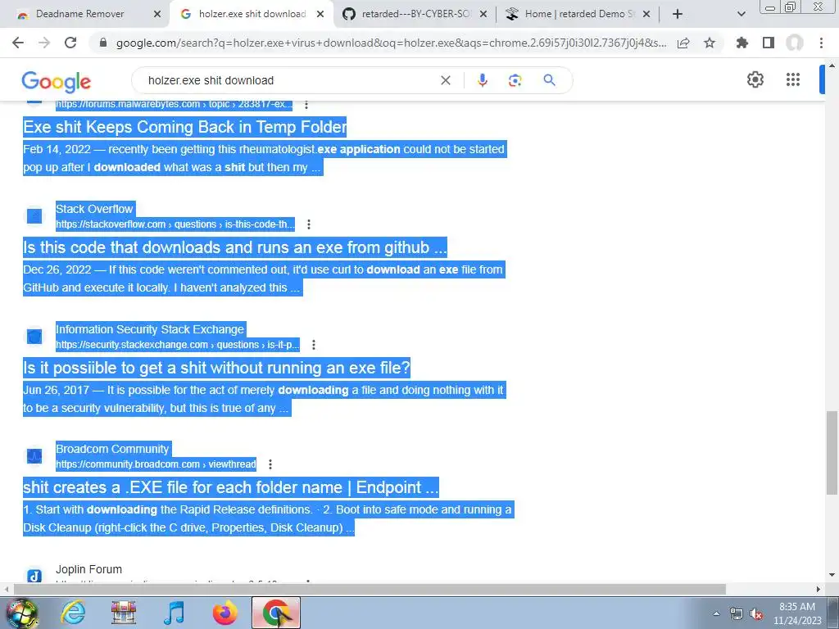Viewport: 839px width, 629px height.
Task: Start voice search microphone
Action: [482, 80]
